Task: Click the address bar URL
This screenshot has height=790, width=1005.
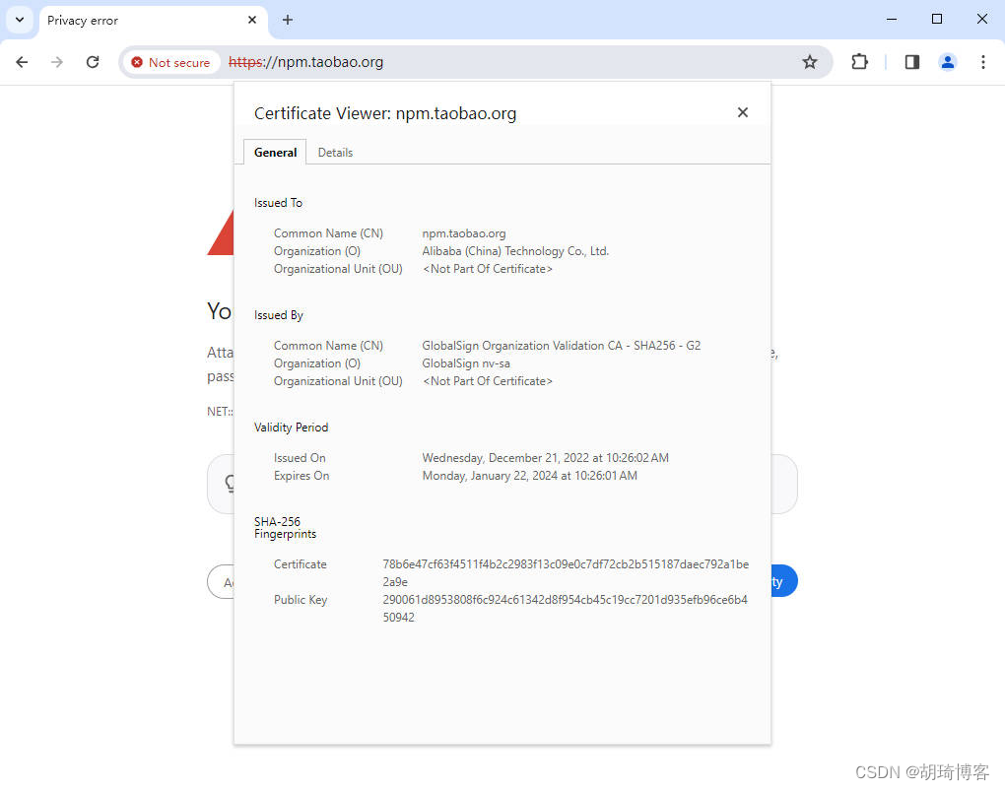Action: point(305,62)
